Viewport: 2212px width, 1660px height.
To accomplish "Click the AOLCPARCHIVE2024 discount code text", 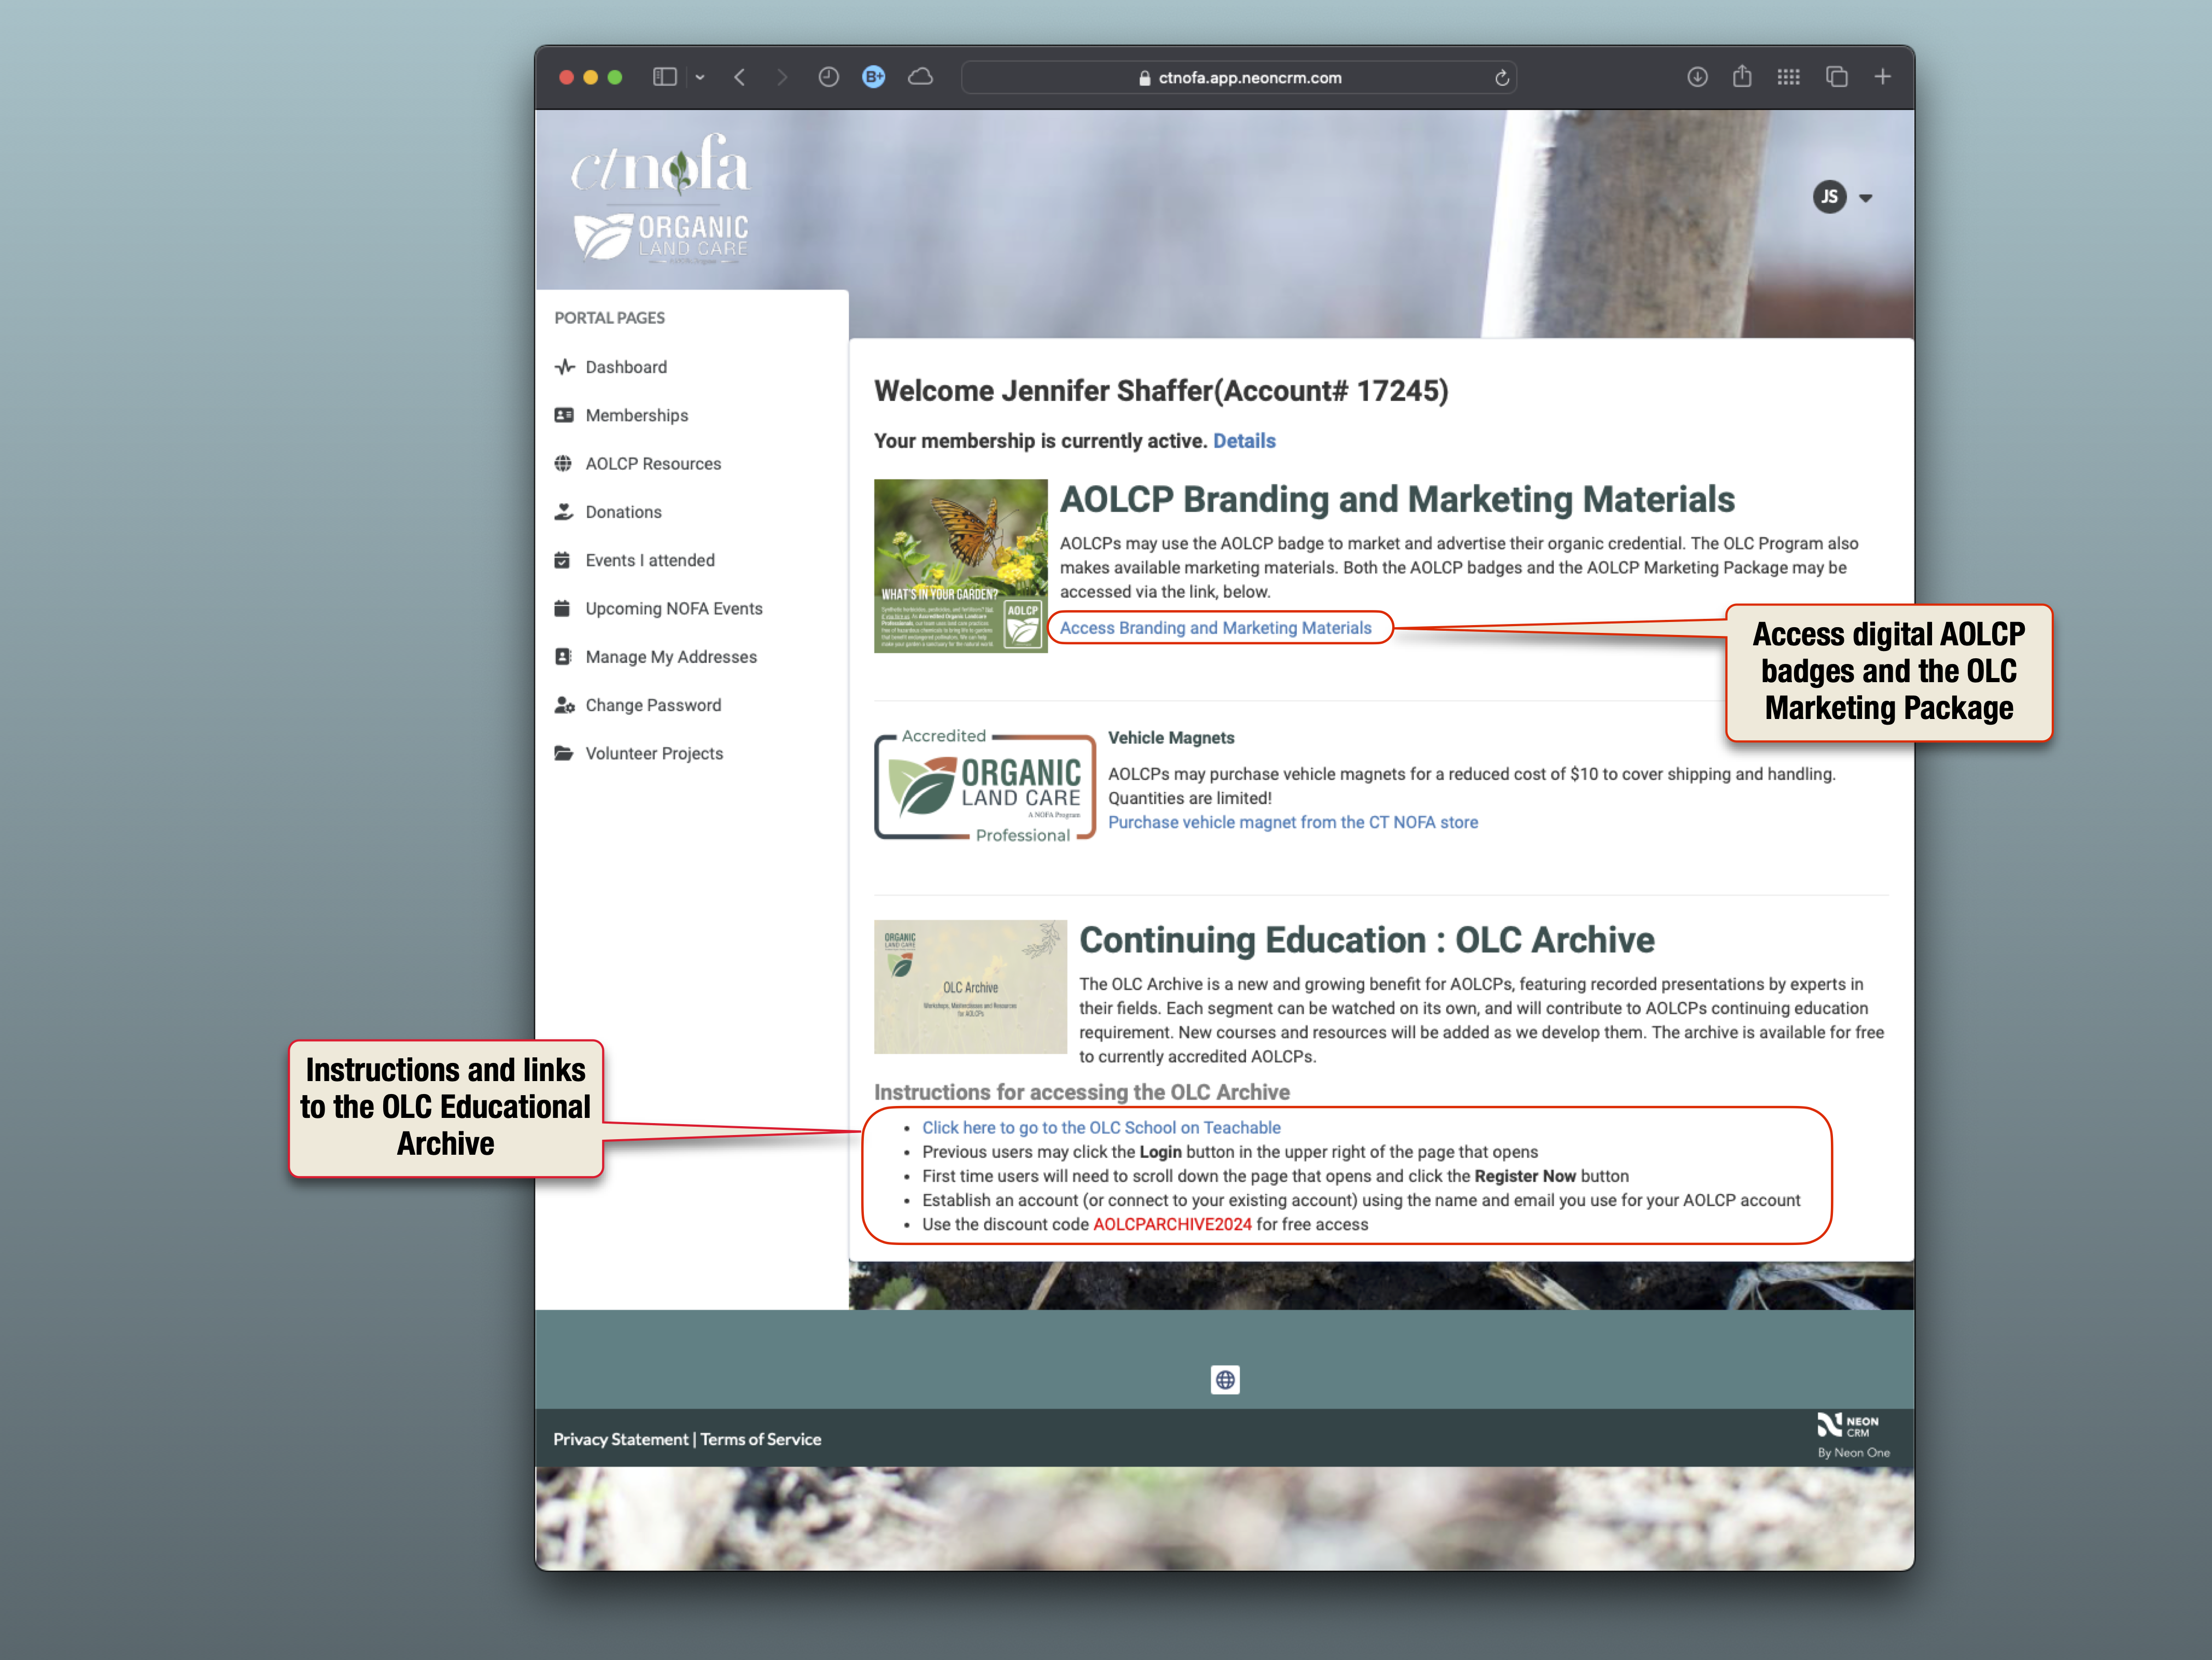I will coord(1172,1225).
